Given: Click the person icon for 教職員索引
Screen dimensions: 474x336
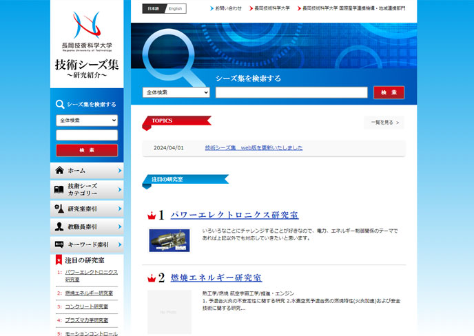Looking at the screenshot, I should coord(59,227).
